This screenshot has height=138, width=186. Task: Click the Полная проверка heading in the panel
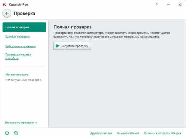pos(73,27)
